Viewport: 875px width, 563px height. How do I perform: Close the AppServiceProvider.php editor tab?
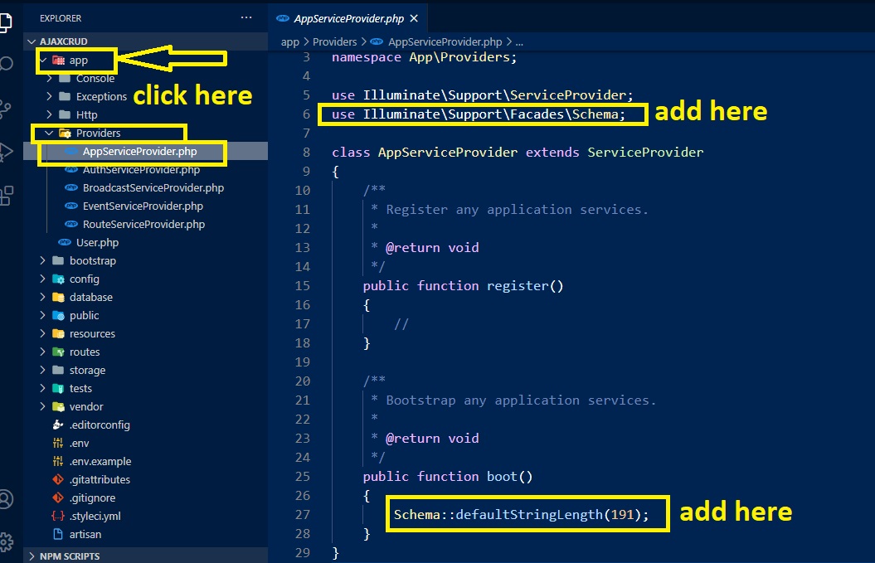413,18
